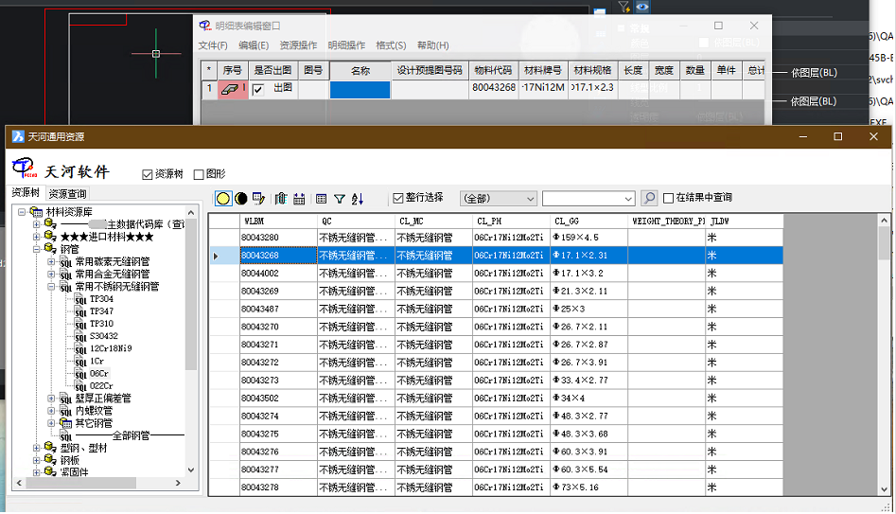
Task: Enable the 在结果中查询 checkbox
Action: click(x=668, y=198)
